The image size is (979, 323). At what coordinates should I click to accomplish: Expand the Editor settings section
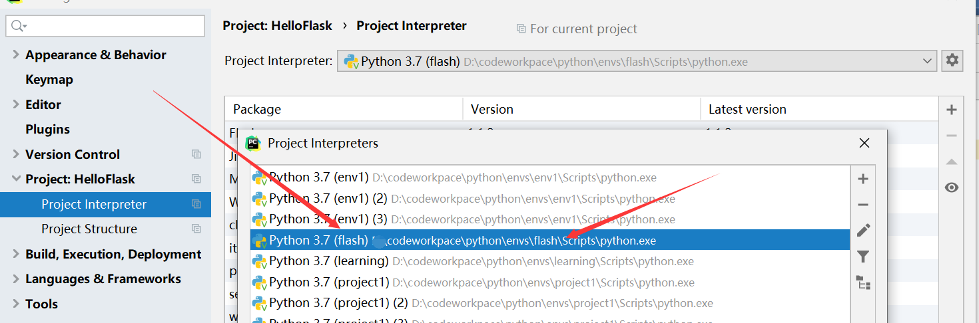tap(16, 104)
